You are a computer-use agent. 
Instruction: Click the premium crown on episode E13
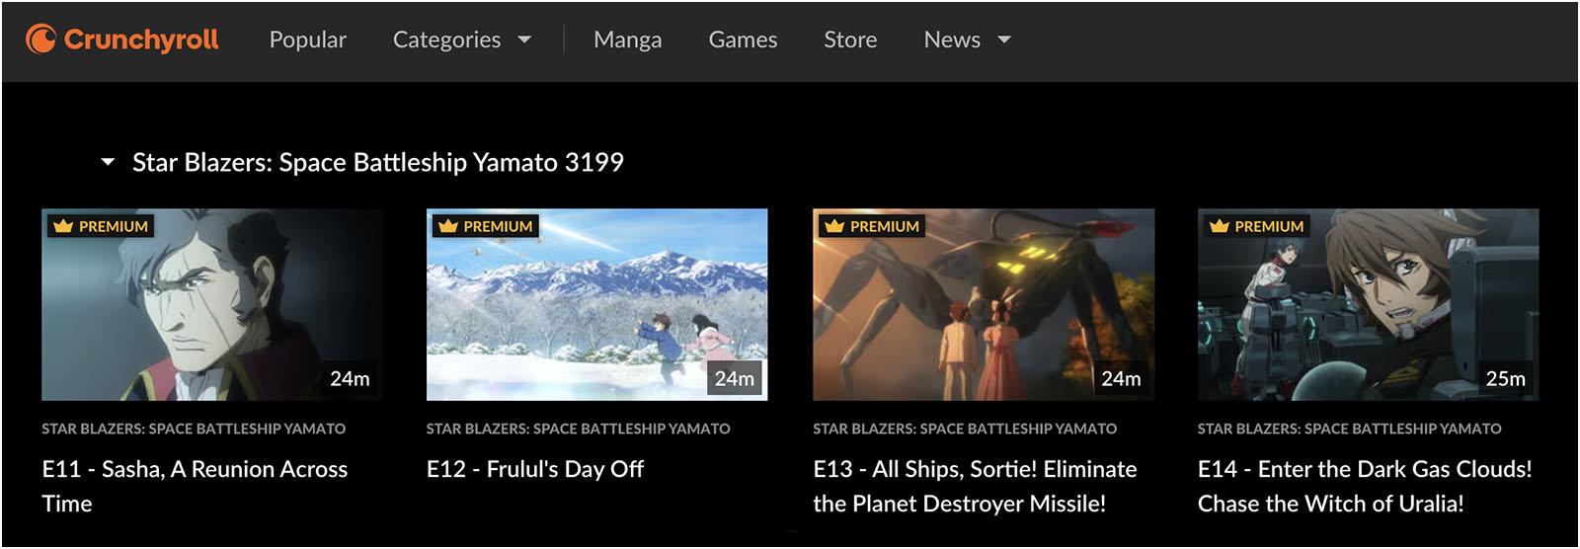point(834,226)
